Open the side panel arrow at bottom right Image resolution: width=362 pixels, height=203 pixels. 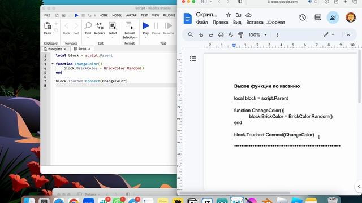pos(359,187)
